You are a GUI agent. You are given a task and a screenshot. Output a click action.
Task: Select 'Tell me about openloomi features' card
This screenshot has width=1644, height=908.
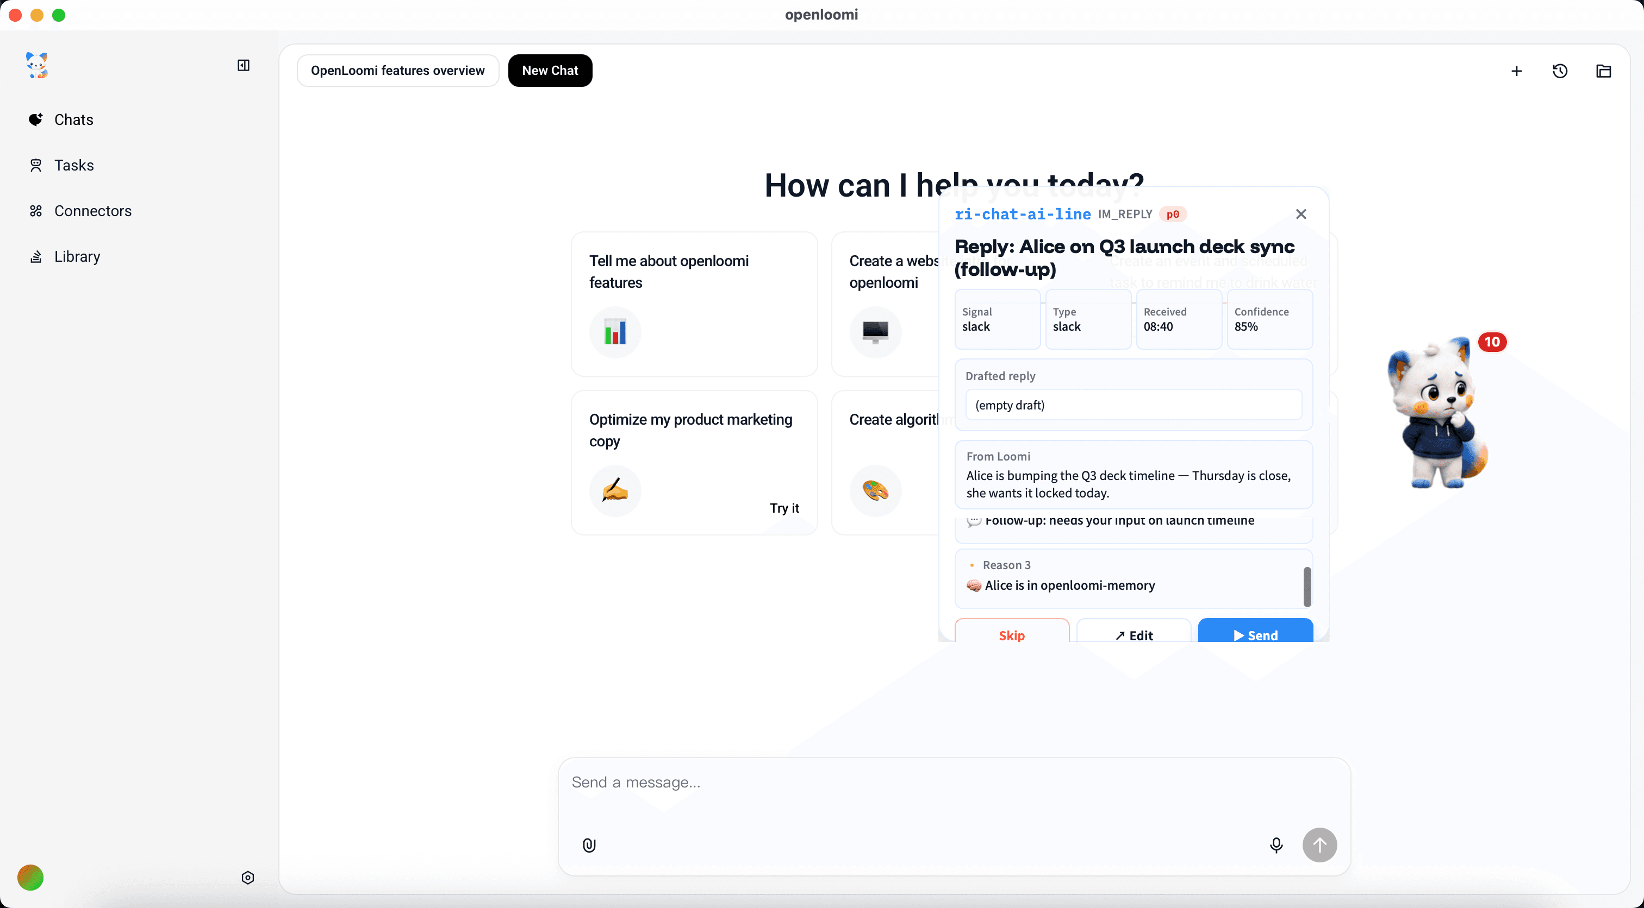694,304
